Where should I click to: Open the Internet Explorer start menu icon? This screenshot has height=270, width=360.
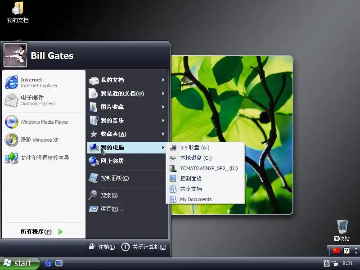[12, 82]
